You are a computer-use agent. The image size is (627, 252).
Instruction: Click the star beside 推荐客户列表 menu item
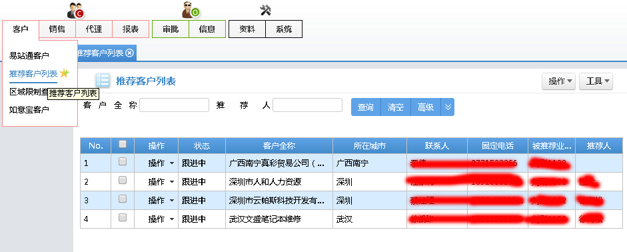click(64, 73)
